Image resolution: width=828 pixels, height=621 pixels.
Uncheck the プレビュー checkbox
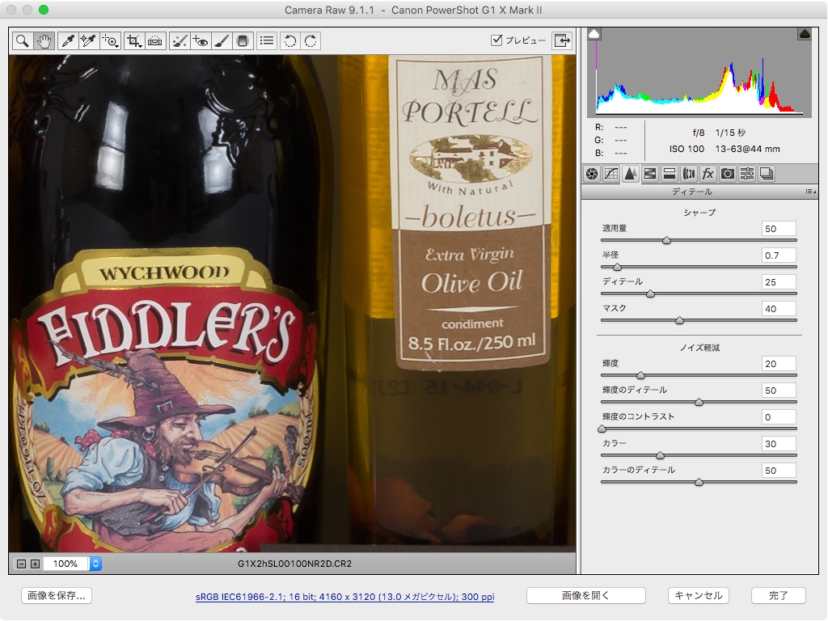click(496, 40)
